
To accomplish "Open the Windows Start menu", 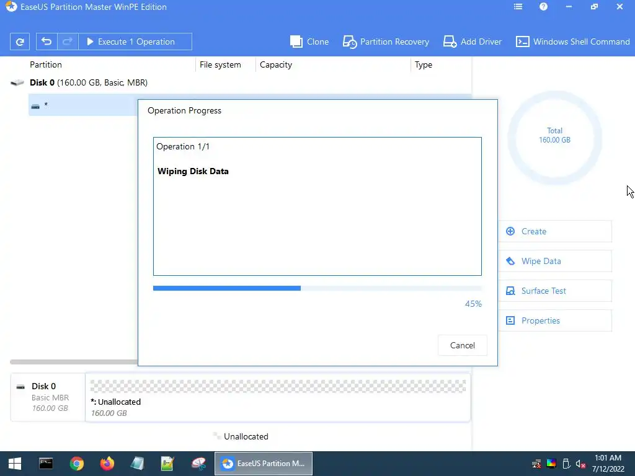I will [x=15, y=464].
